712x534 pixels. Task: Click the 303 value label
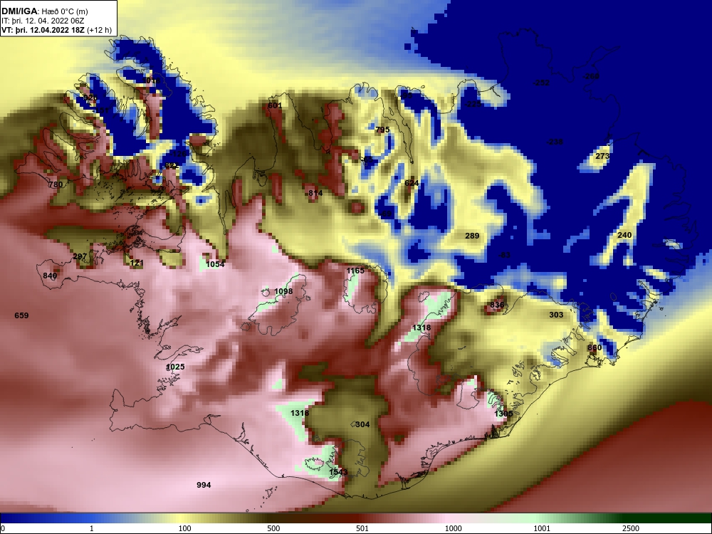556,315
